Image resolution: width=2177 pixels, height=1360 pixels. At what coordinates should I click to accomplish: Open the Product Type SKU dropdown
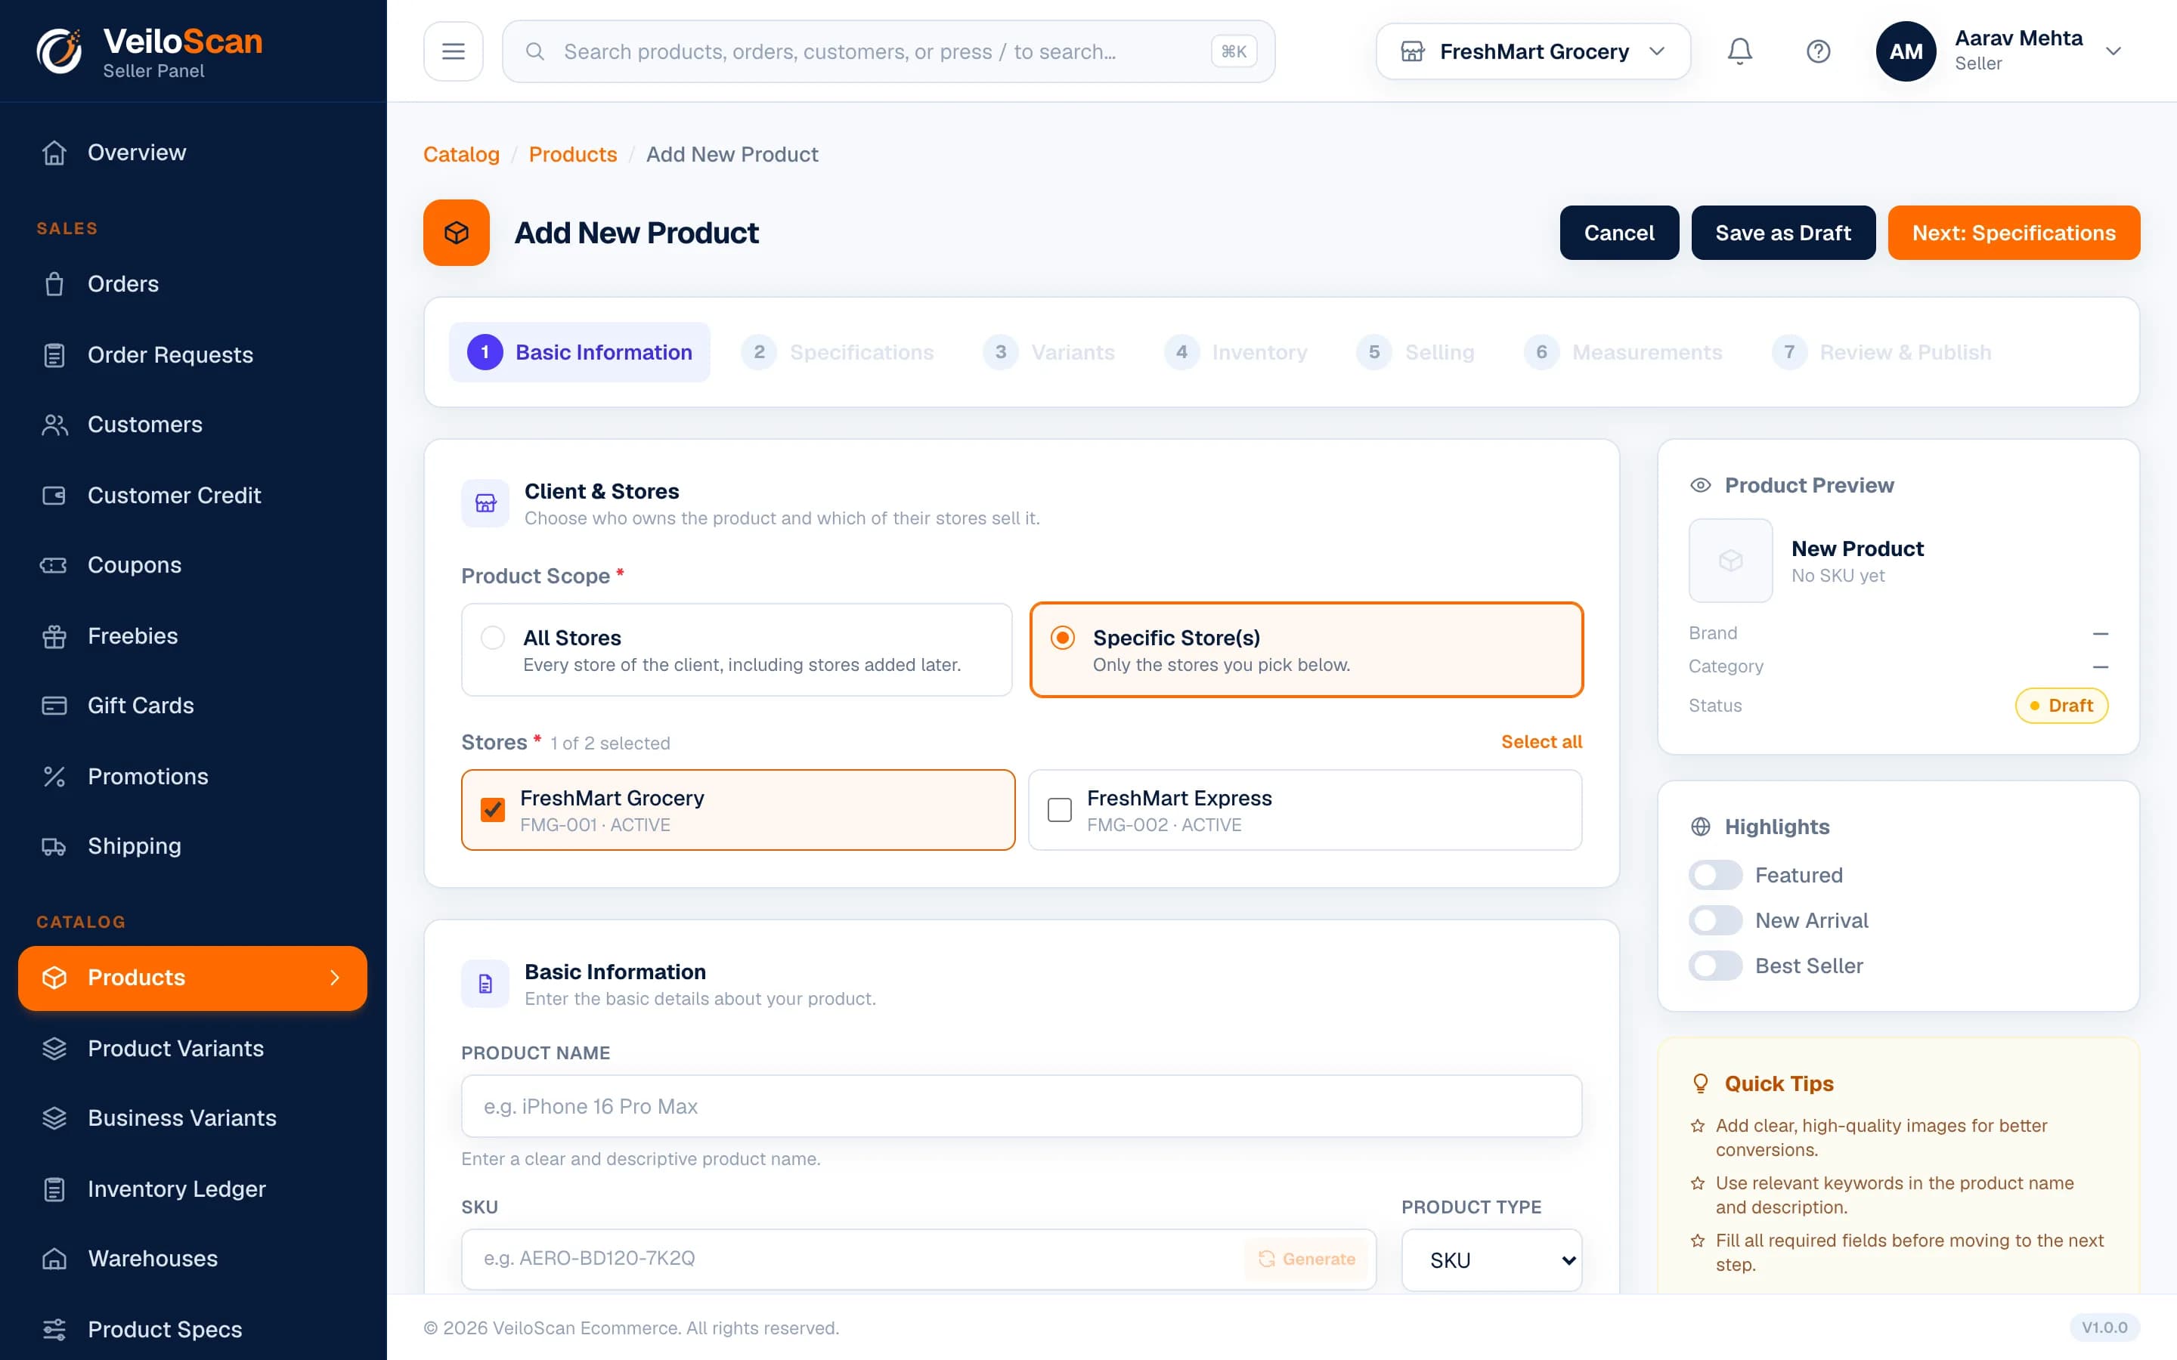pyautogui.click(x=1491, y=1260)
